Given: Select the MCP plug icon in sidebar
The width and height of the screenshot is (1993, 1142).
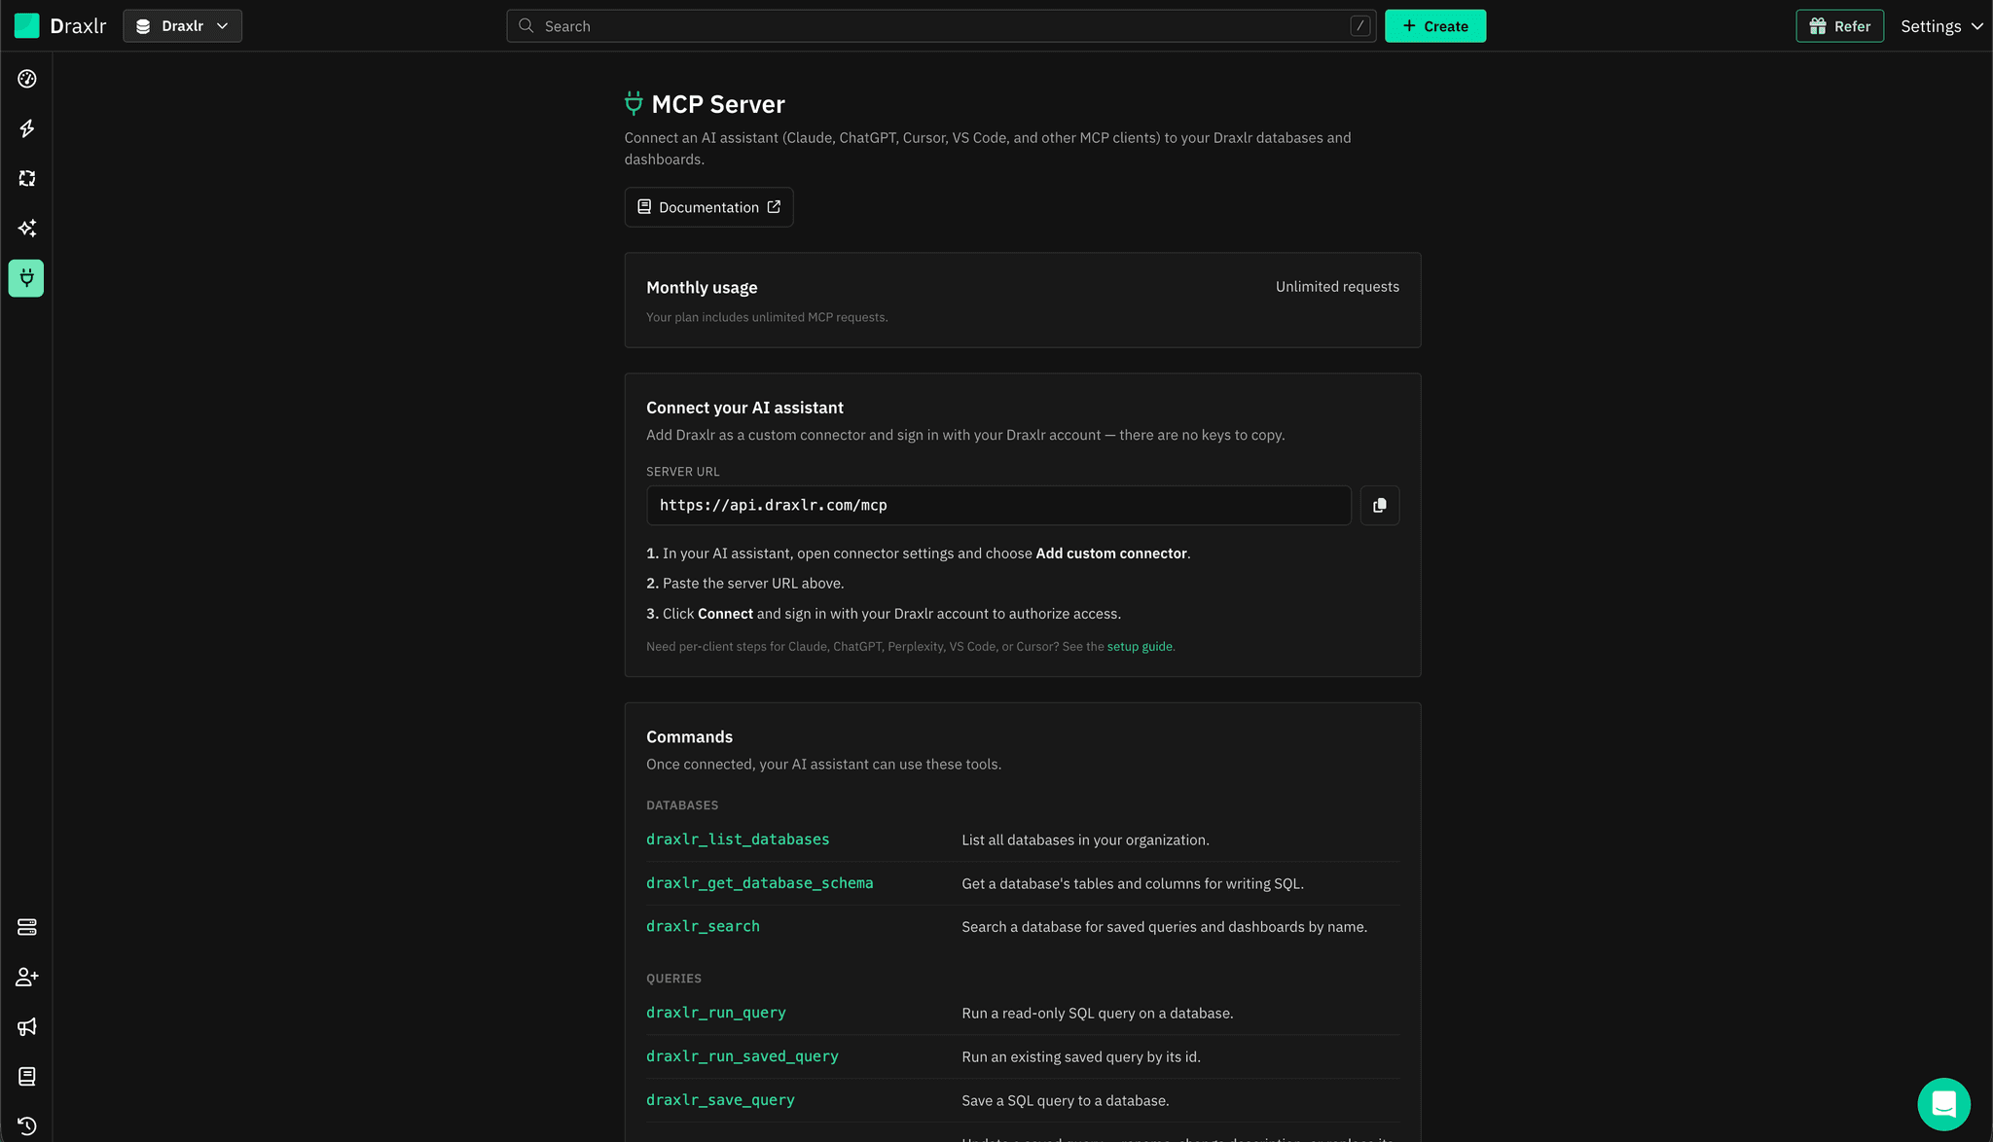Looking at the screenshot, I should click(x=26, y=278).
